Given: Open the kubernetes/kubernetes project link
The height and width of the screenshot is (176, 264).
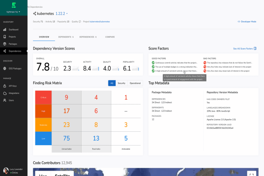Looking at the screenshot, I should tap(100, 22).
